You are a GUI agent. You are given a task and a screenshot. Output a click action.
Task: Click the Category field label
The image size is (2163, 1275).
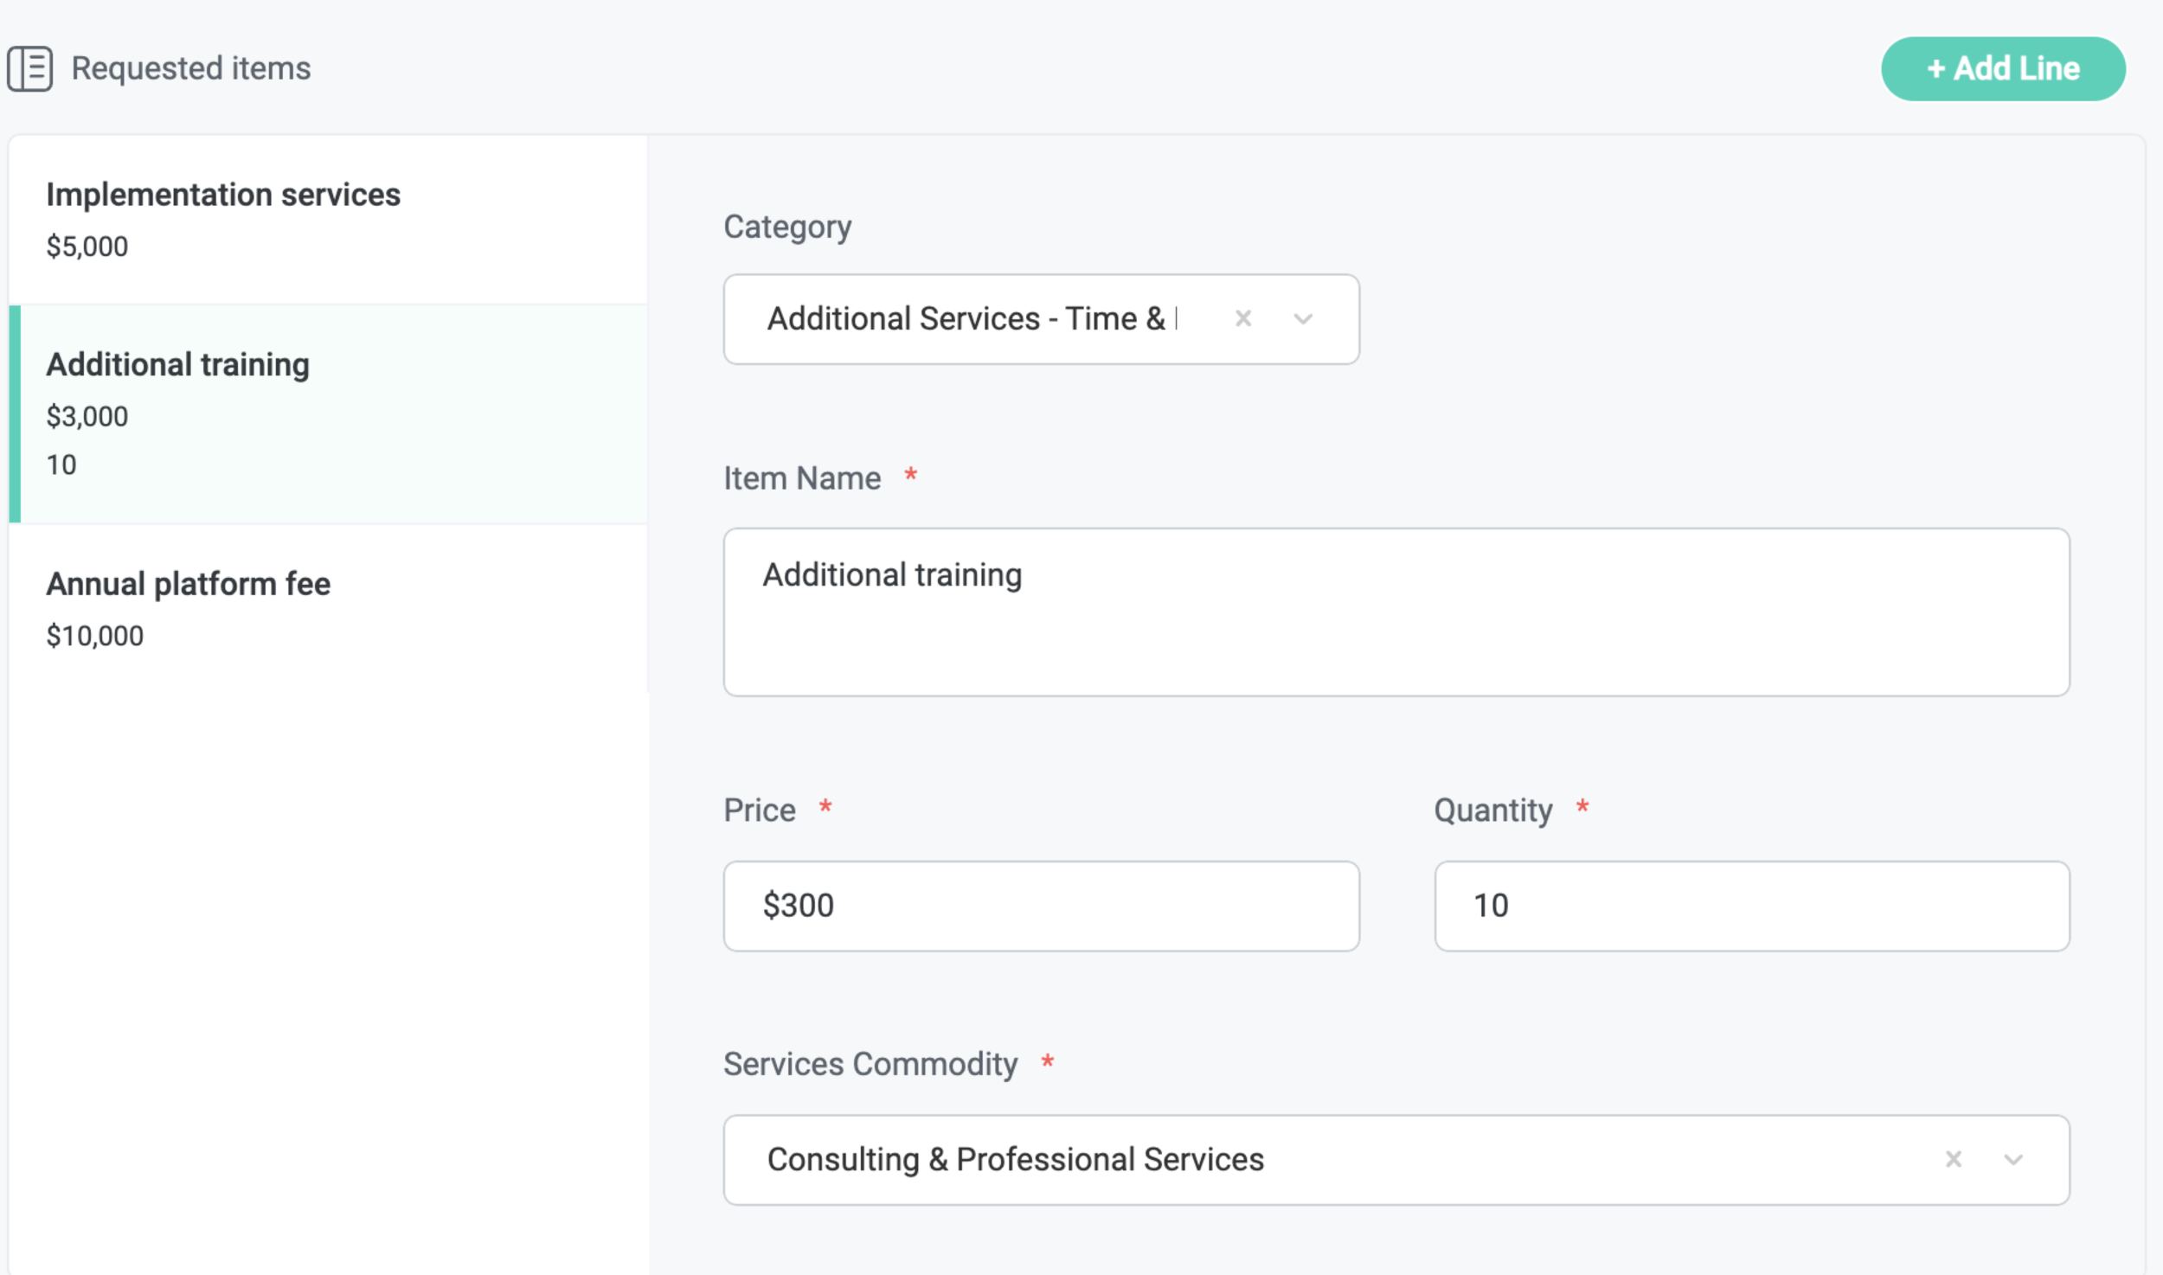(x=787, y=227)
